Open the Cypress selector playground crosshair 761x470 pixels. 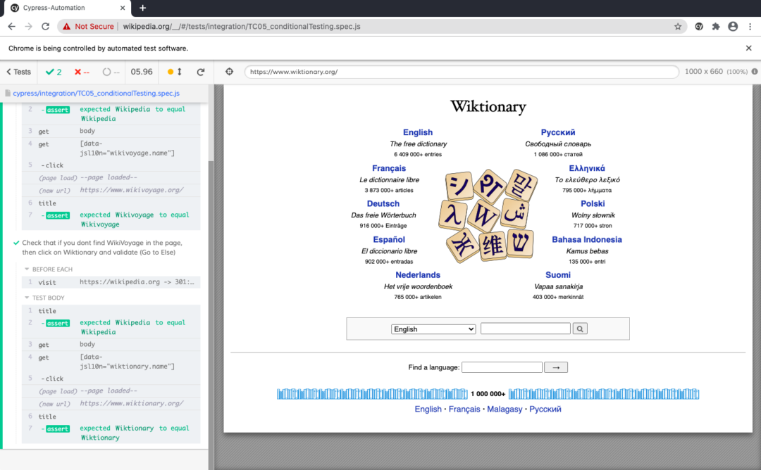point(230,72)
